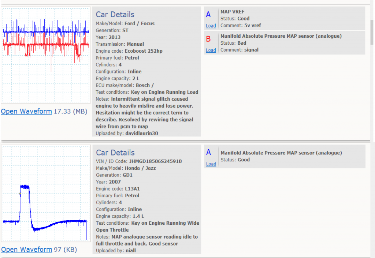Click the 'Comment: signal' text
Viewport: 375px width, 258px height.
click(240, 50)
